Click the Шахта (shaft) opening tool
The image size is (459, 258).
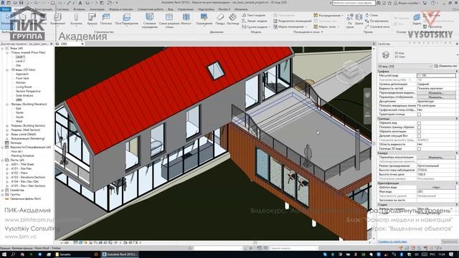pyautogui.click(x=359, y=19)
